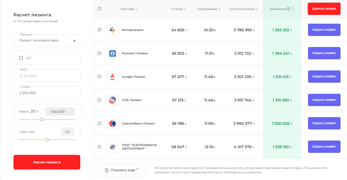Click the Альфа-Лизинг red A logo
This screenshot has width=347, height=180.
113,77
